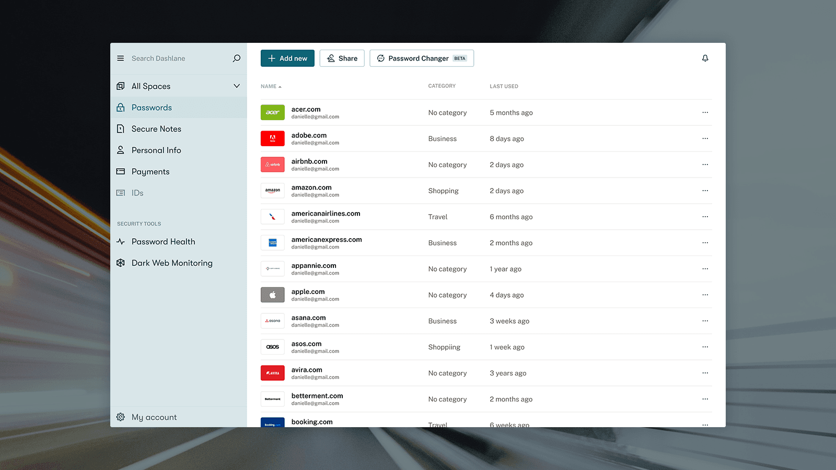Open more options for avira.com
Viewport: 836px width, 470px height.
(x=705, y=373)
